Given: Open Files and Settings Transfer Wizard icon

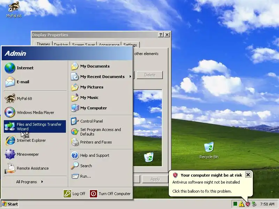Looking at the screenshot, I should coord(10,126).
